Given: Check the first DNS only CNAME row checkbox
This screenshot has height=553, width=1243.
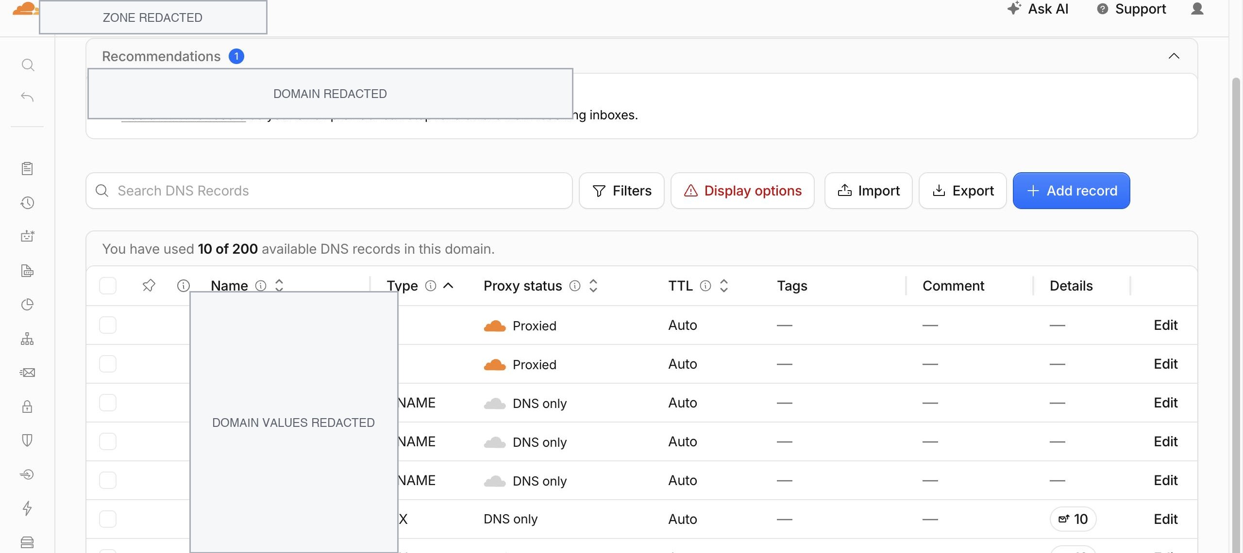Looking at the screenshot, I should coord(108,403).
